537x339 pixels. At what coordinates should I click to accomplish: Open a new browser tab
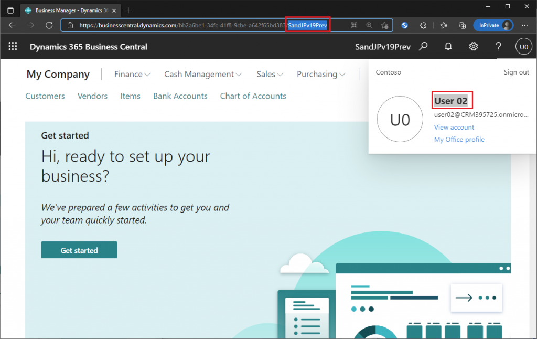(x=128, y=10)
